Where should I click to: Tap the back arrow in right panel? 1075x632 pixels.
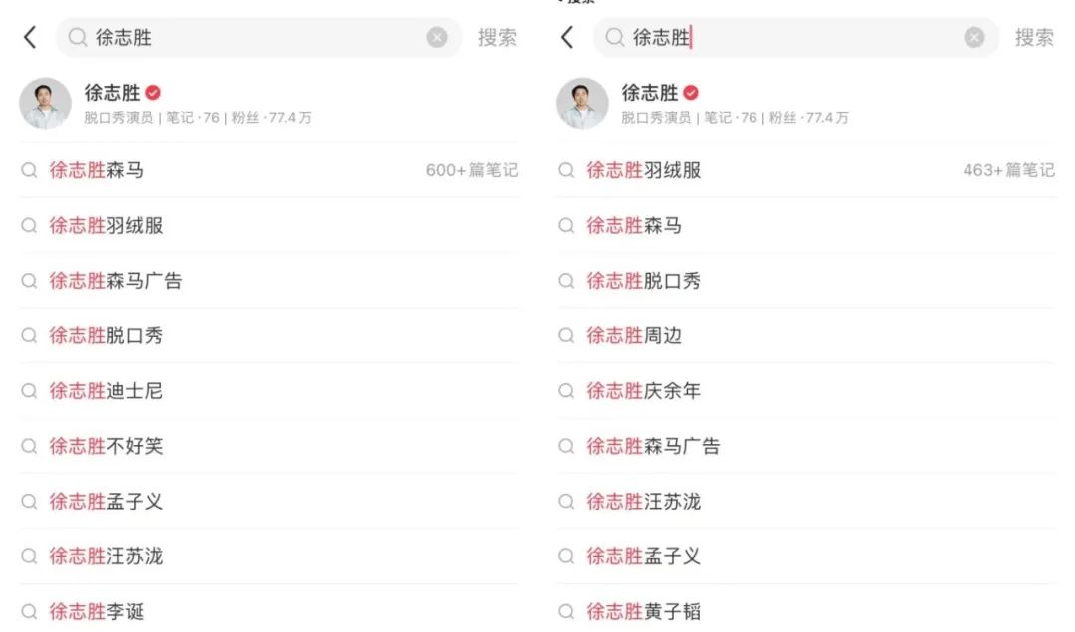point(567,38)
